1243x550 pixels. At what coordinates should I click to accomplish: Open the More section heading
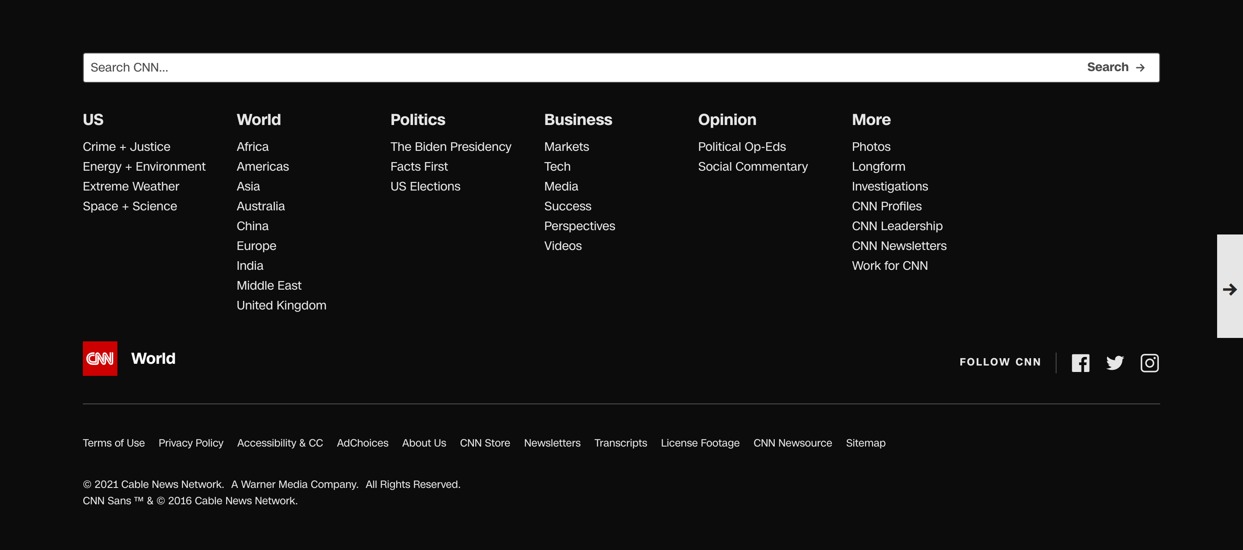coord(871,119)
